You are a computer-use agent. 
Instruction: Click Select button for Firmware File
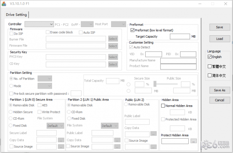113,46
